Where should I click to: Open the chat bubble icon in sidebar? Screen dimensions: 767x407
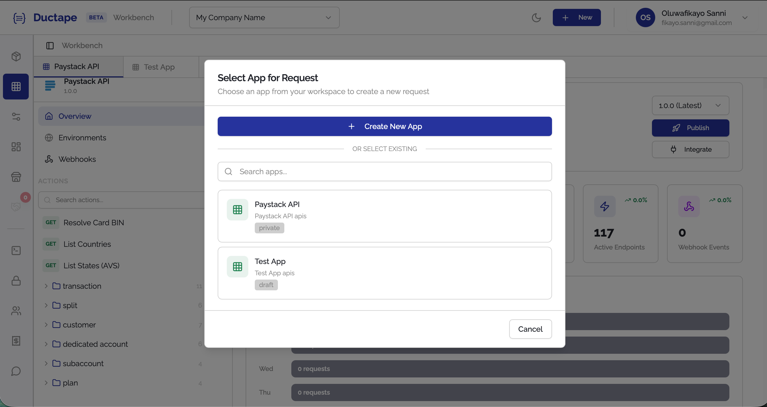(x=16, y=371)
